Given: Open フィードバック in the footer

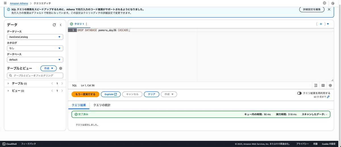Looking at the screenshot, I should click(28, 144).
